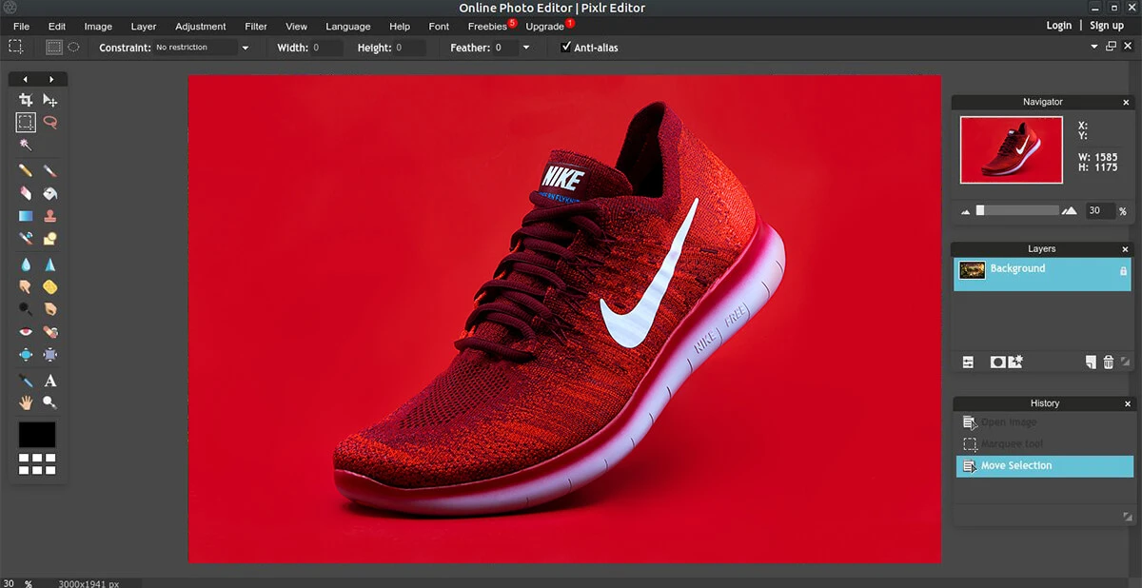This screenshot has height=588, width=1142.
Task: Choose the Hand pan tool
Action: [x=26, y=402]
